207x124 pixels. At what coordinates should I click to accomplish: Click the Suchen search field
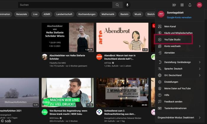click(65, 5)
